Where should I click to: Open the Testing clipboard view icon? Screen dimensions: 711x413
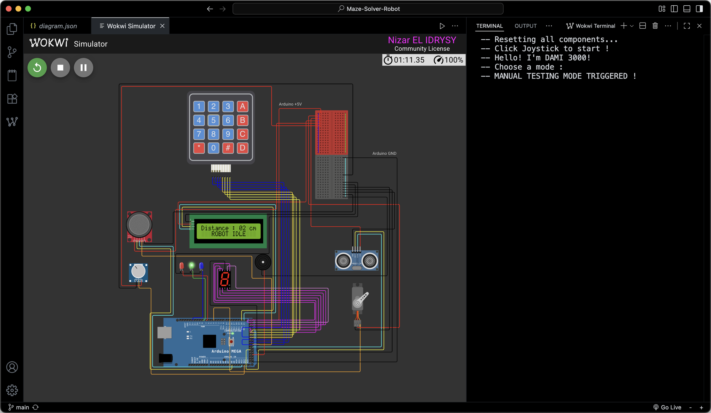[x=12, y=75]
